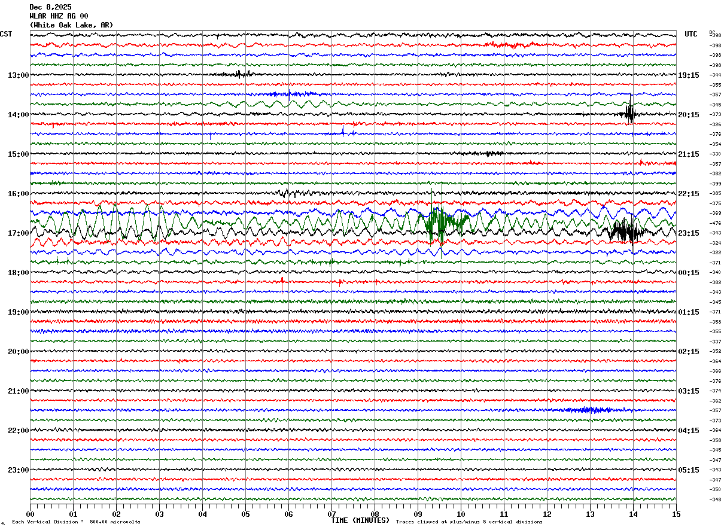Click the 20:15 UTC time label

[x=689, y=115]
